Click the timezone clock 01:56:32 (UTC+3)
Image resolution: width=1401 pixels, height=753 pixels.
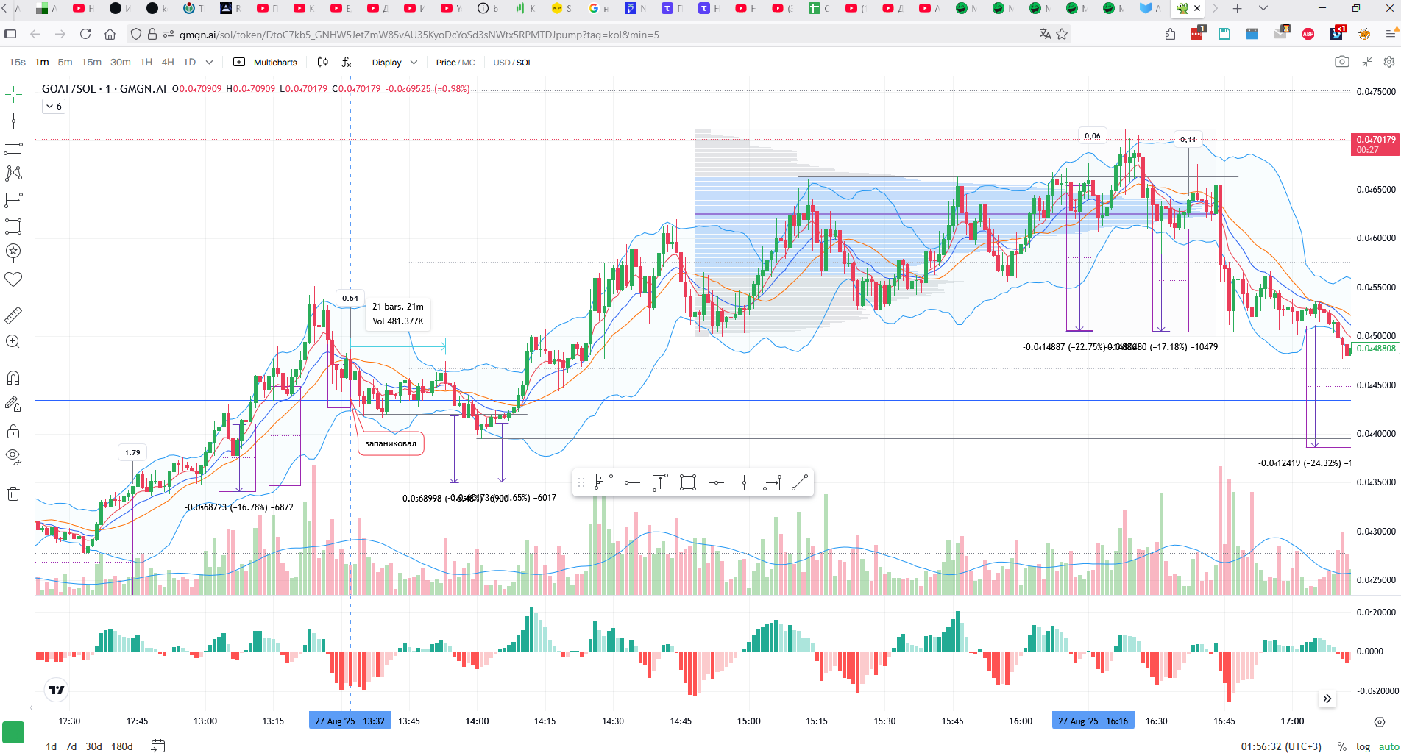tap(1281, 746)
